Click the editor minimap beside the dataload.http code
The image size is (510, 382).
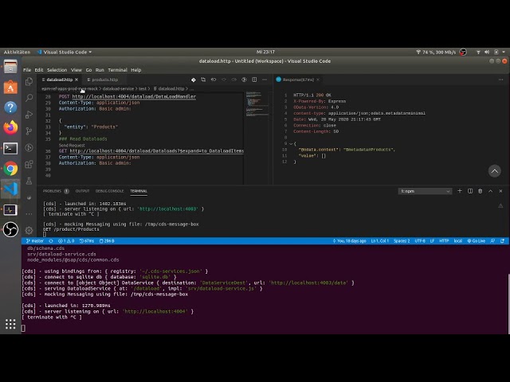tap(257, 104)
